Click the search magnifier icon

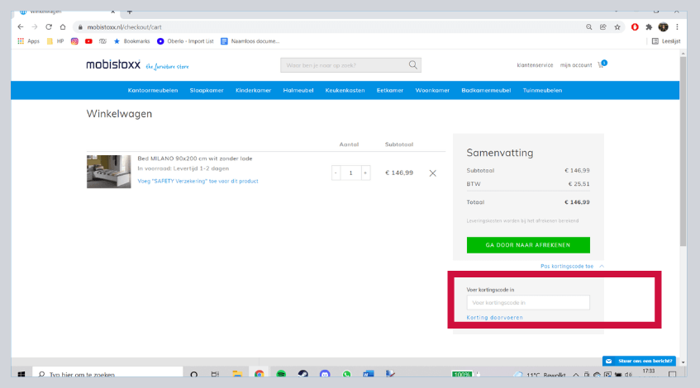coord(412,65)
